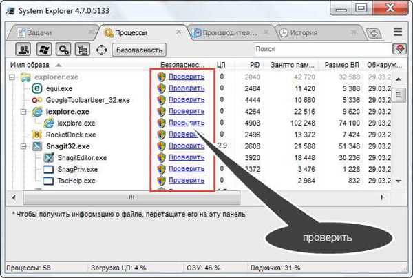Click the RocketDock.exe icon

pyautogui.click(x=37, y=135)
